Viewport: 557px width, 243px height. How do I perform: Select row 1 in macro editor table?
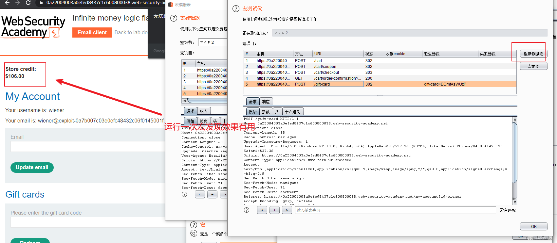205,70
